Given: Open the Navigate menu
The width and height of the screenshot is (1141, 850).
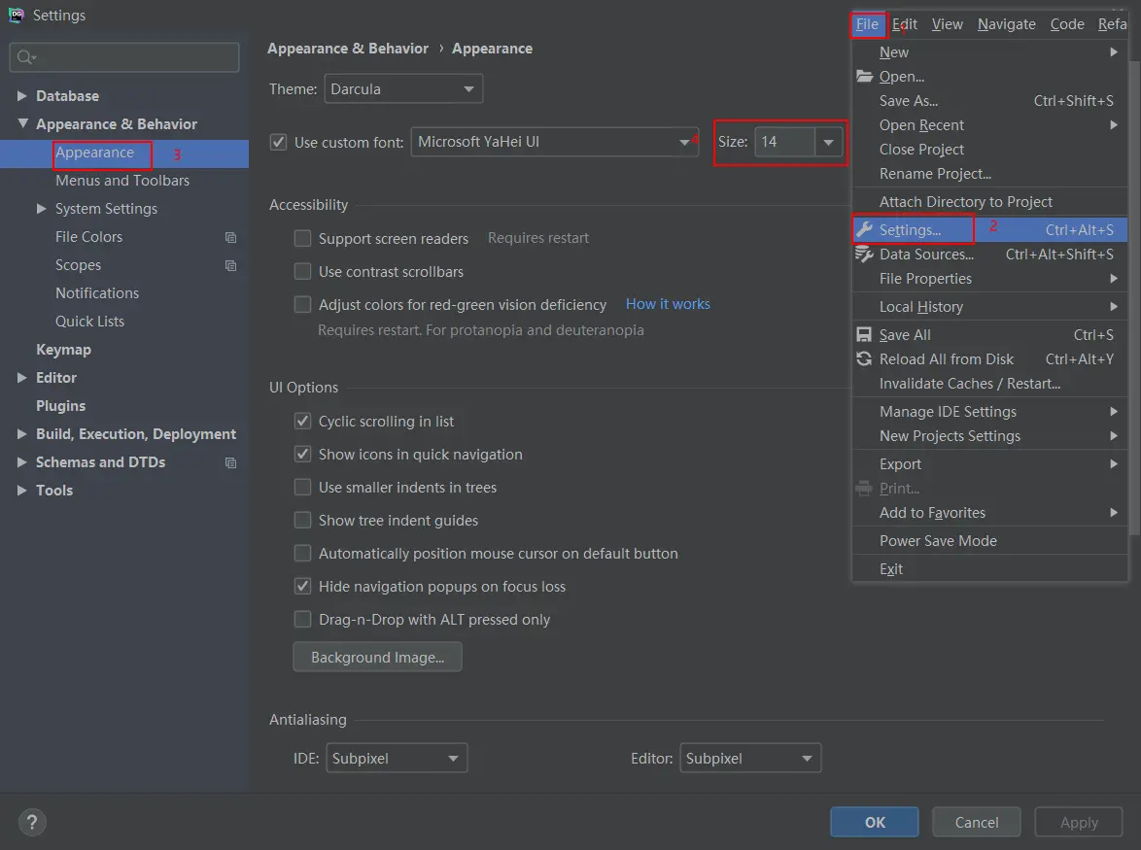Looking at the screenshot, I should 1006,24.
